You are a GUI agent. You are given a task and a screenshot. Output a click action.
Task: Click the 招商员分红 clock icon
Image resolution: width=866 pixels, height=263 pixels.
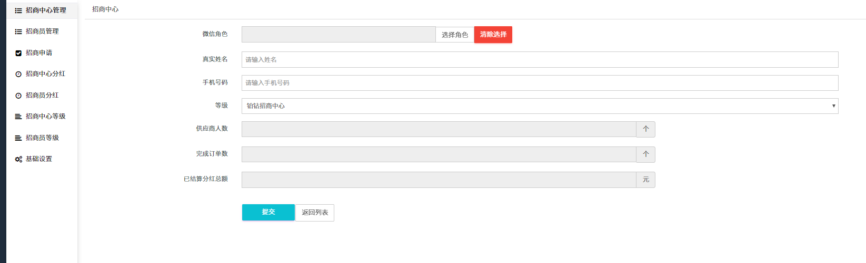18,96
